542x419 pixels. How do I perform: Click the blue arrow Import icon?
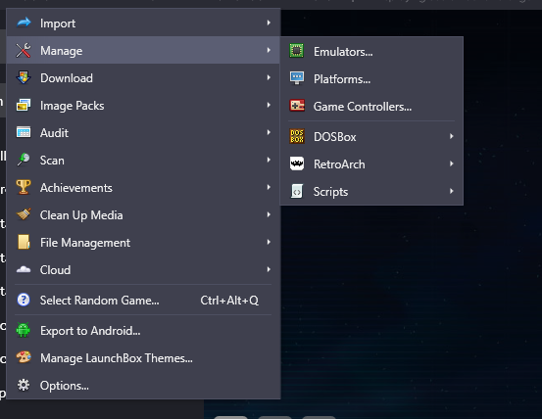coord(24,23)
